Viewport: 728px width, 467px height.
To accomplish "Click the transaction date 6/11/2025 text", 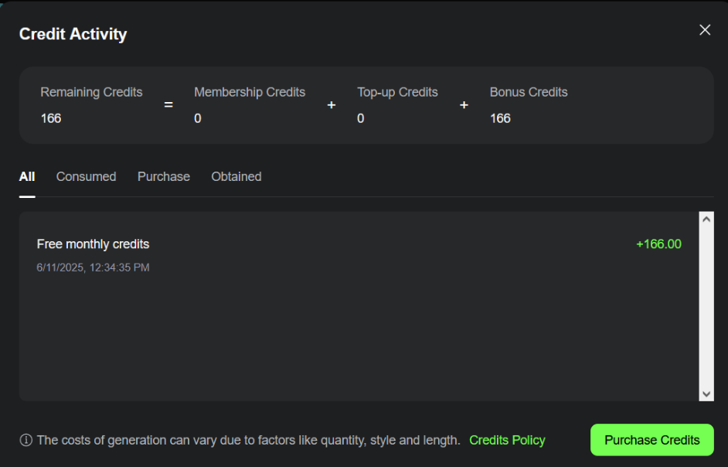I will [93, 268].
